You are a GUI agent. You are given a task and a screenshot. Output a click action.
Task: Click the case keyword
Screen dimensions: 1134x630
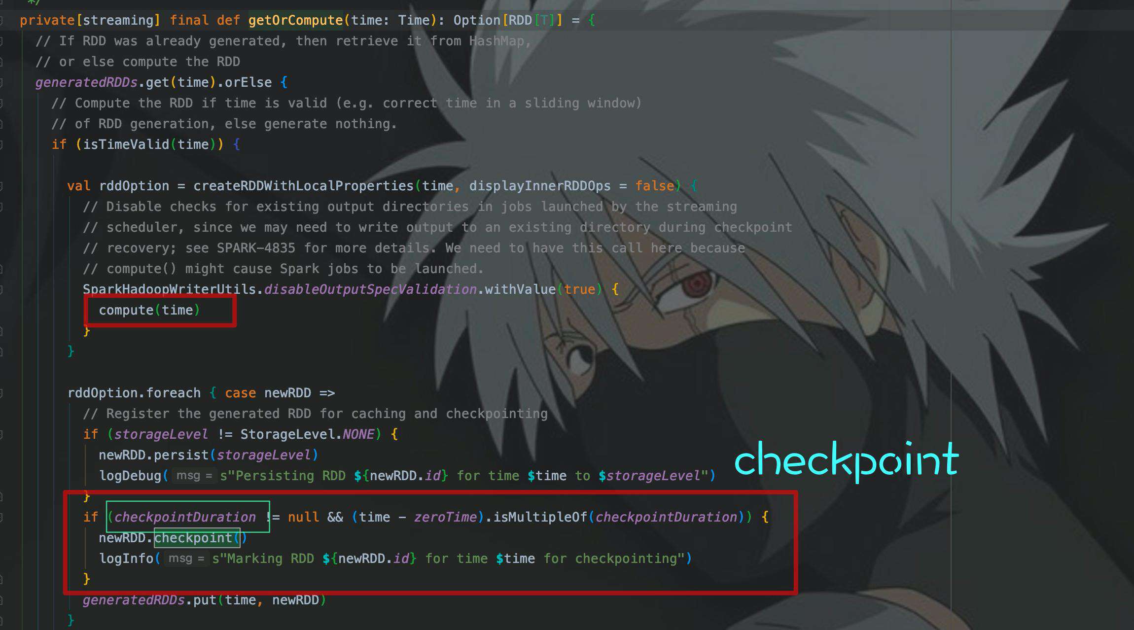click(240, 393)
